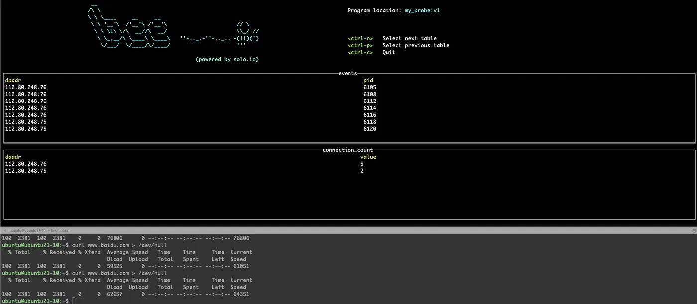Click connection count value 5

tap(362, 164)
